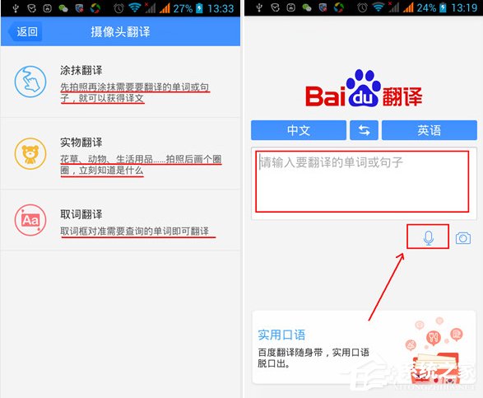Tap description 先拍照再涂抹需要翻译的单词或句子

pos(135,93)
